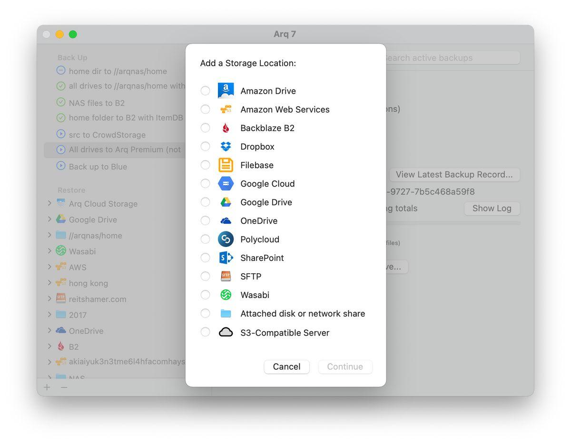Expand hong kong in Restore list
The image size is (571, 445).
coord(49,282)
